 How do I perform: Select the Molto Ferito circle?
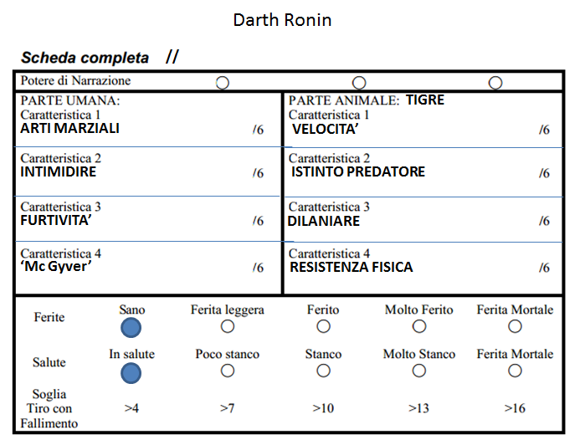pos(419,326)
